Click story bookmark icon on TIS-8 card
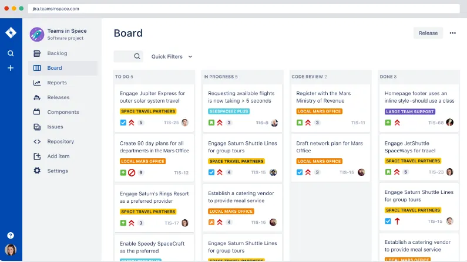The image size is (467, 262). click(x=211, y=123)
